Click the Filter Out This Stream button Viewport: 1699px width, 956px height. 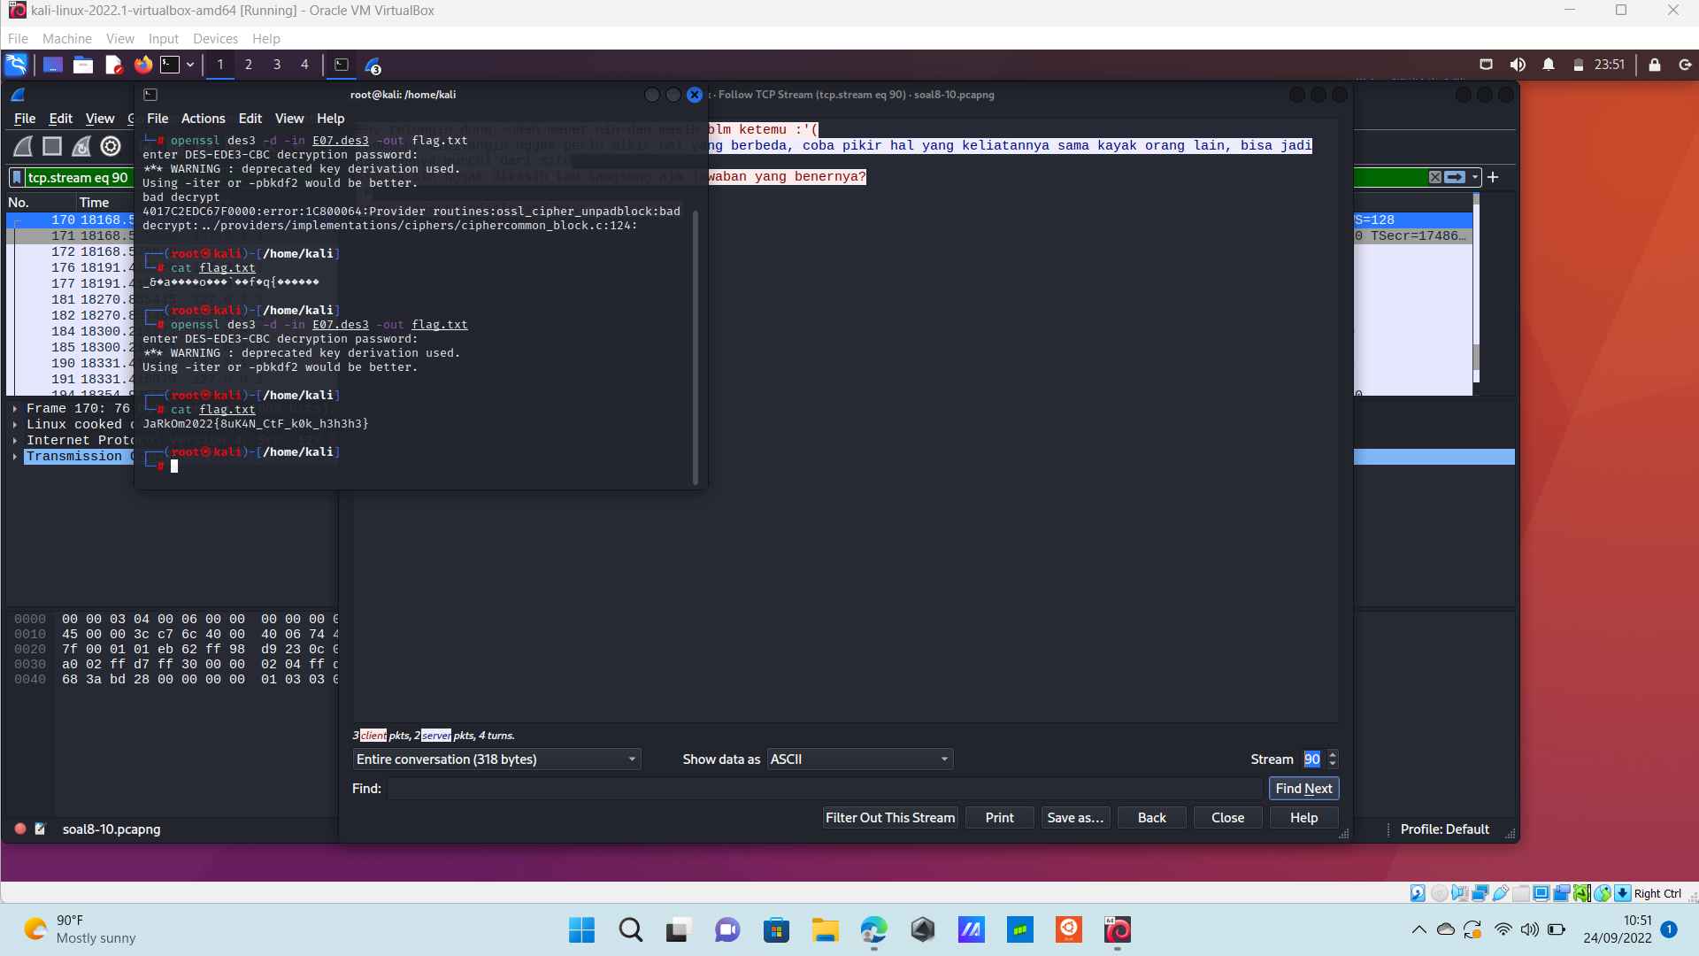tap(889, 817)
